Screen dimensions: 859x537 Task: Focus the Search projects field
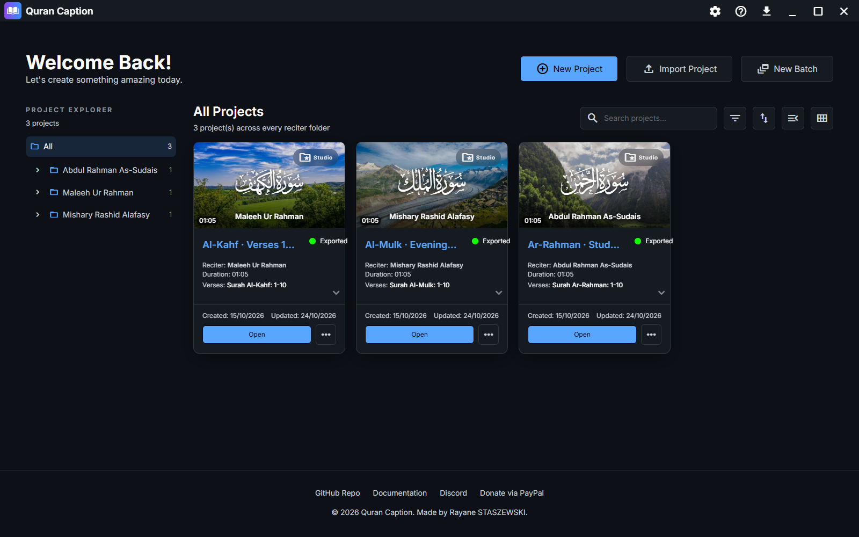click(x=649, y=118)
